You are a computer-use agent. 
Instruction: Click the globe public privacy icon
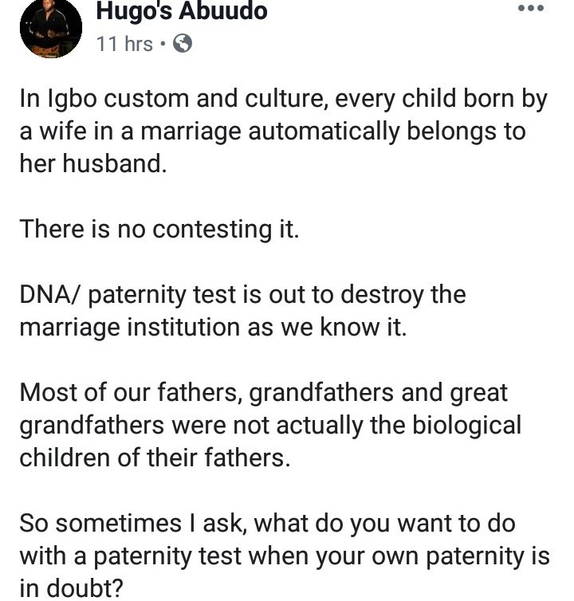coord(182,43)
